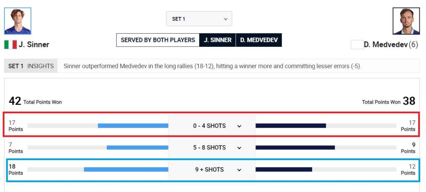Screen dimensions: 426x192
Task: Click the J. Sinner player name
Action: click(34, 44)
